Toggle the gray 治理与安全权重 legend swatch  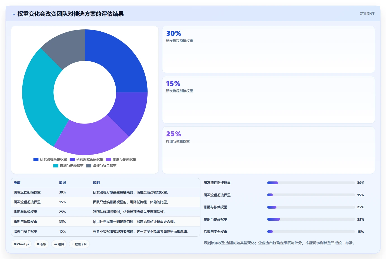click(89, 165)
